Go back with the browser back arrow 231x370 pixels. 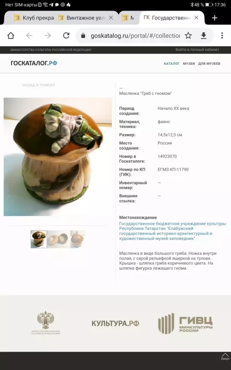pyautogui.click(x=29, y=36)
